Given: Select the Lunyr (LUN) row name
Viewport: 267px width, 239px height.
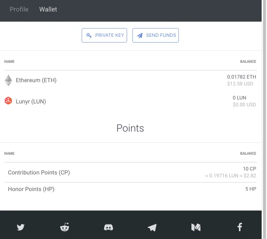Looking at the screenshot, I should (31, 102).
